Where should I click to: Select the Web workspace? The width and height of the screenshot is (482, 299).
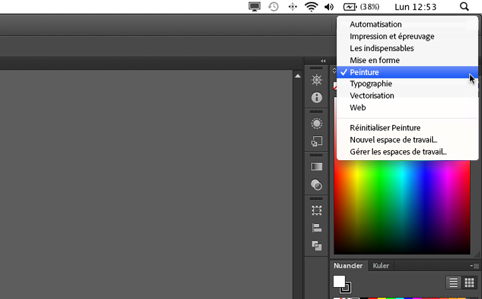408,108
